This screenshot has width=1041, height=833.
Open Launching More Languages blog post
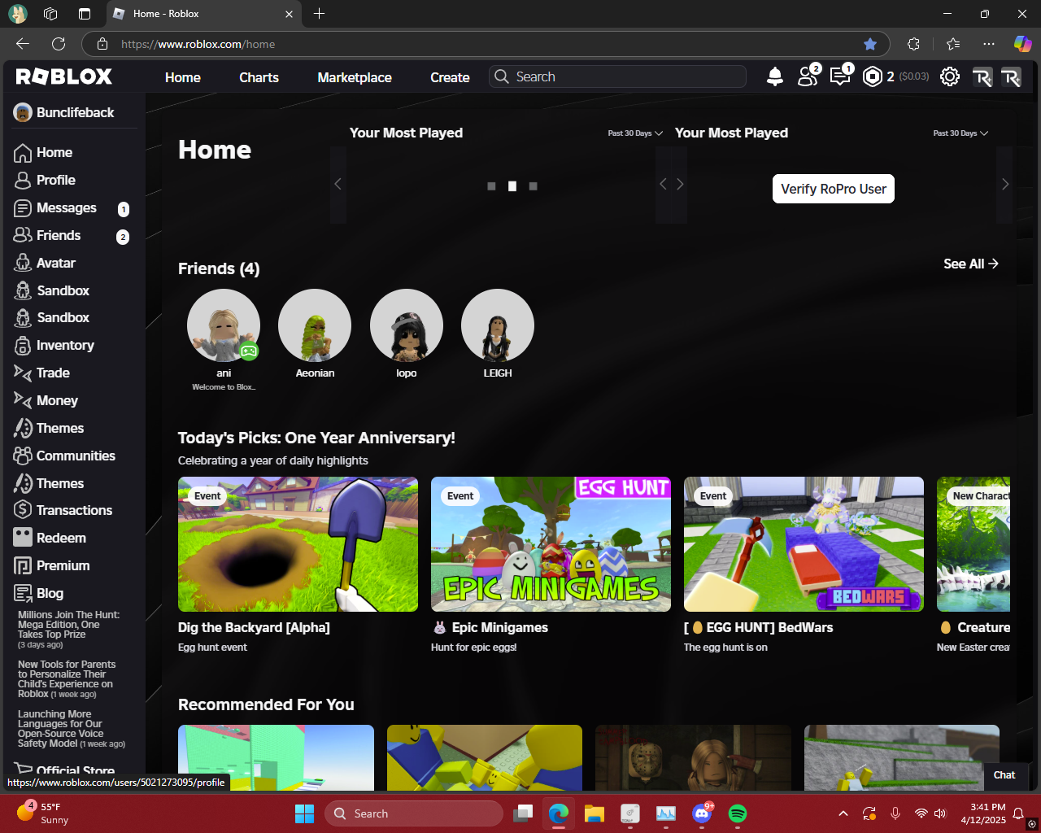[x=72, y=729]
